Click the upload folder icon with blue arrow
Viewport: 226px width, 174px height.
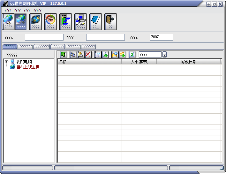point(115,55)
